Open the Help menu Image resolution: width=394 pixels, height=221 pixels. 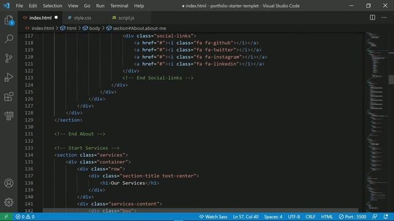[x=139, y=6]
